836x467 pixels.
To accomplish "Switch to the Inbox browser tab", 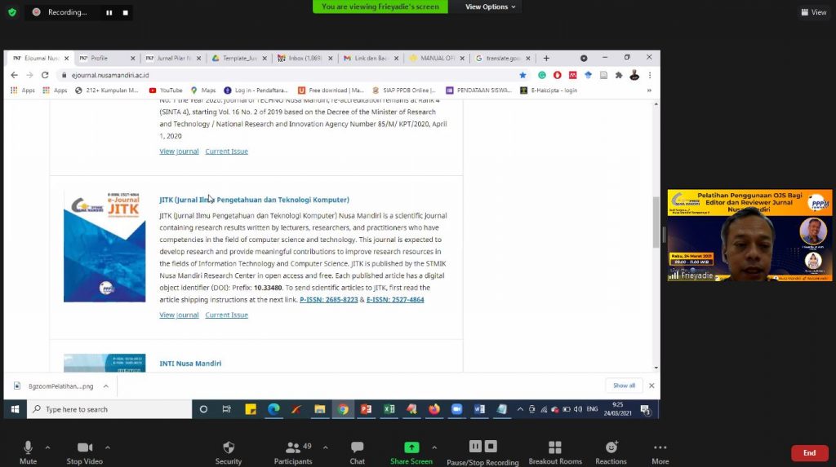I will click(x=305, y=58).
